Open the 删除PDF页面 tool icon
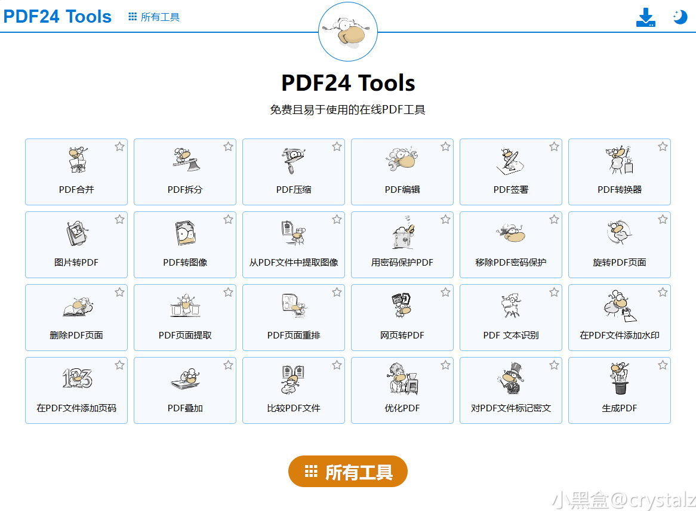 pyautogui.click(x=78, y=307)
